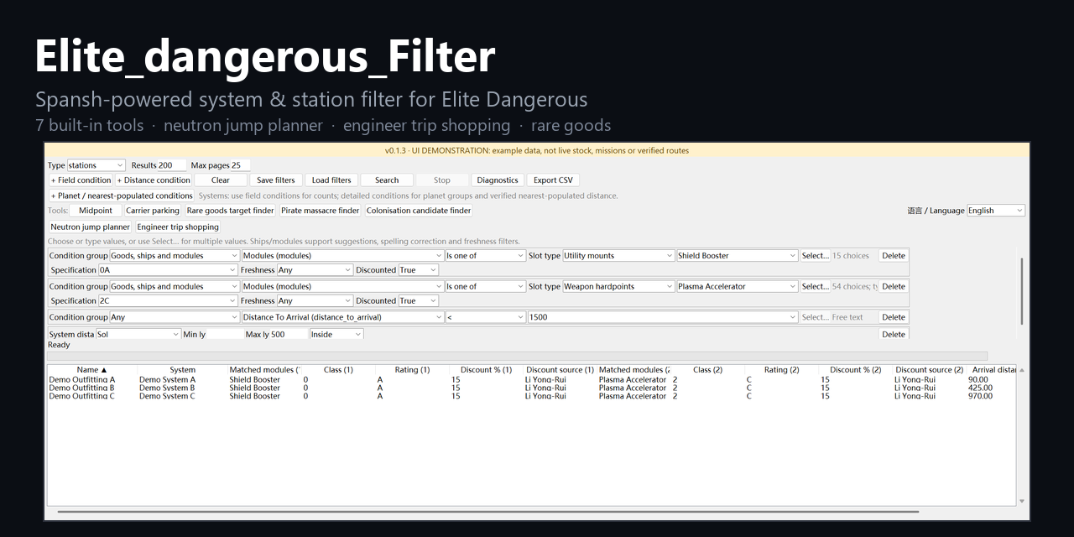
Task: Delete the Shield Booster condition
Action: pyautogui.click(x=894, y=256)
